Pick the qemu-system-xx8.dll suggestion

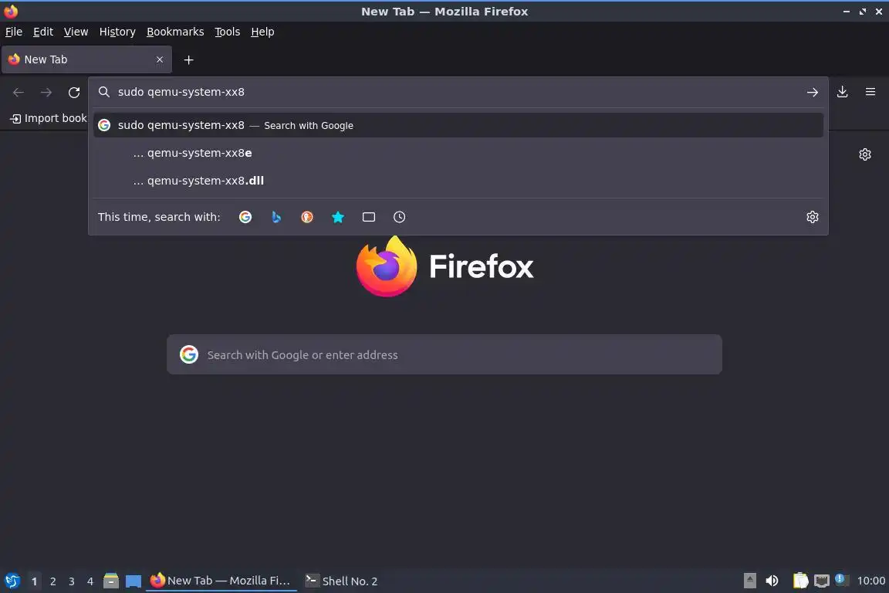pyautogui.click(x=458, y=181)
